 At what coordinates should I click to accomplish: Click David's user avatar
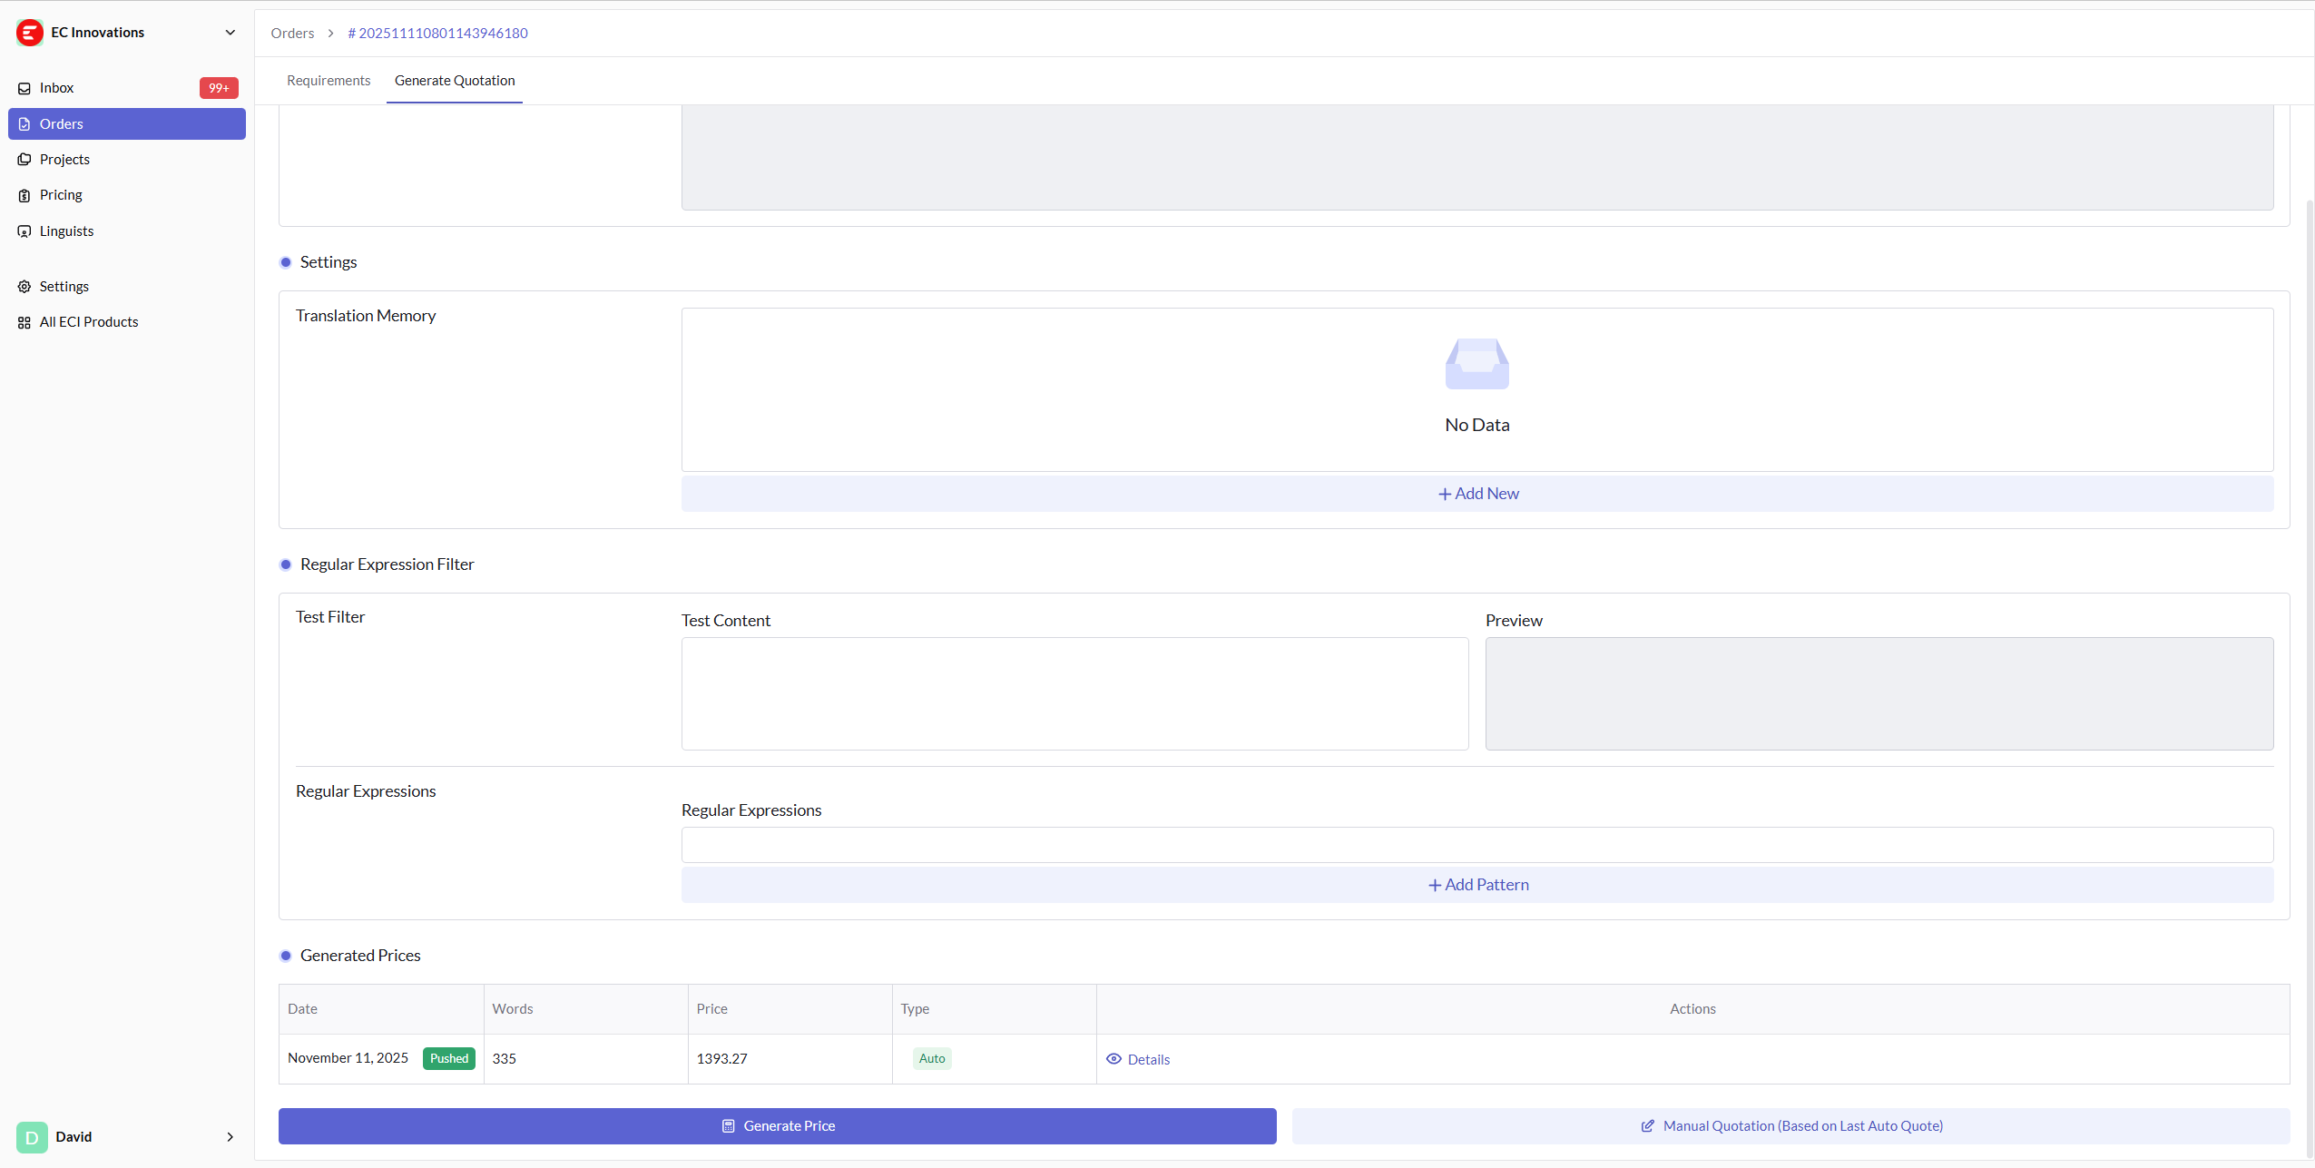pos(32,1137)
